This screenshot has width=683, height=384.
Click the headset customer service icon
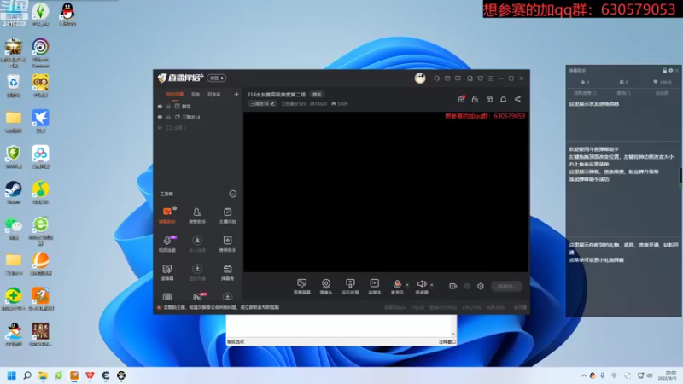coord(436,79)
